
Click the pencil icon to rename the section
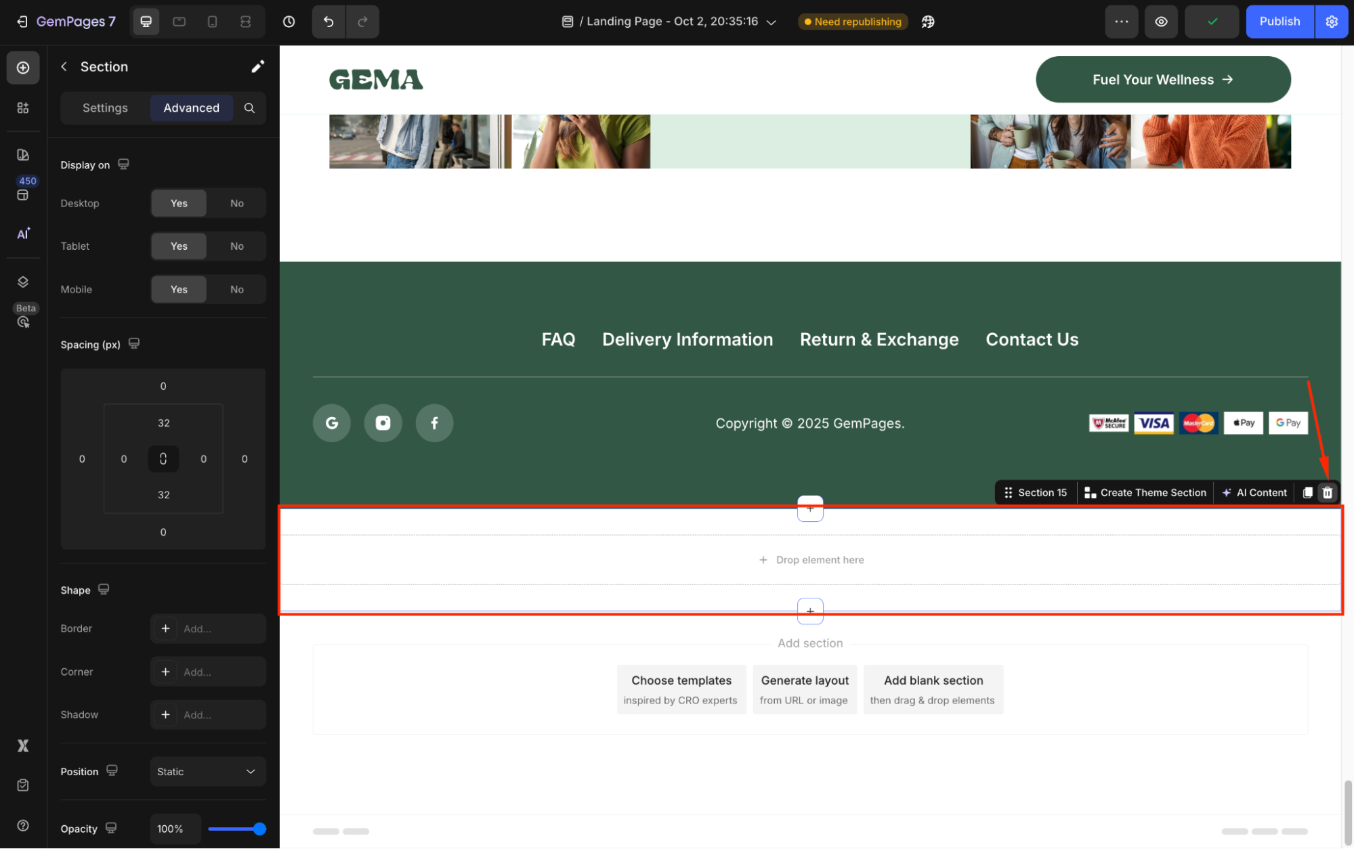point(257,66)
